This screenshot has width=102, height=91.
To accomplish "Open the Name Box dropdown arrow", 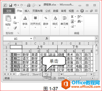I will click(x=31, y=38).
